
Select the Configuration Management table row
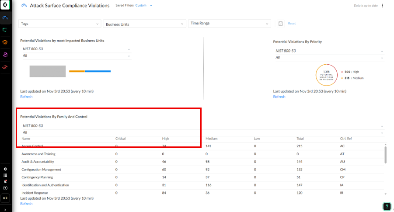click(42, 170)
